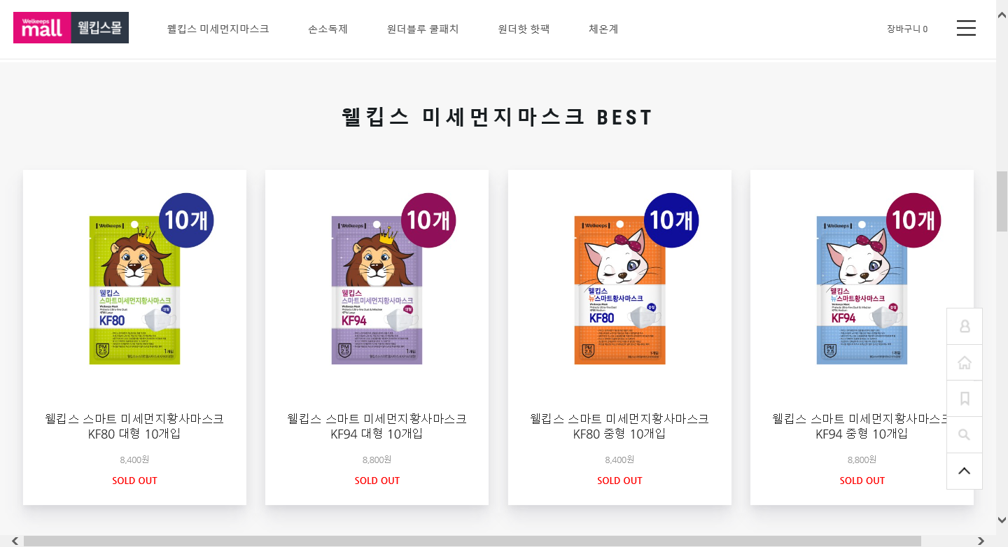Jump to top with up-chevron button
Viewport: 1008px width, 547px height.
[x=965, y=471]
